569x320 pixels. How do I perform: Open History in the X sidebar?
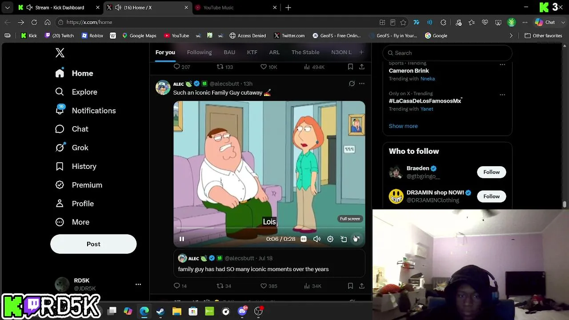(76, 166)
